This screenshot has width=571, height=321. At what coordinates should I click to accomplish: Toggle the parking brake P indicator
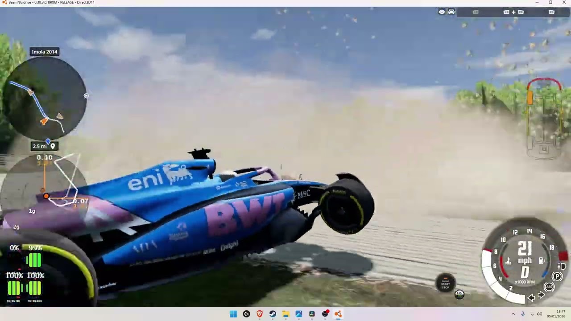pos(557,276)
